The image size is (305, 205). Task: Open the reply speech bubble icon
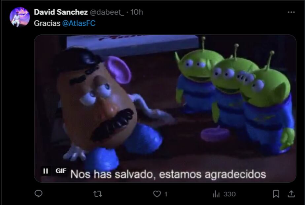[38, 194]
